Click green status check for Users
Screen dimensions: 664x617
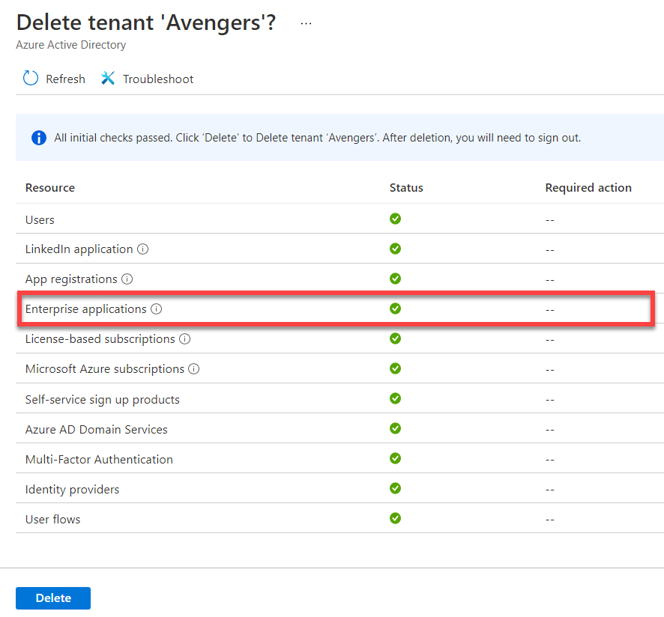tap(395, 219)
